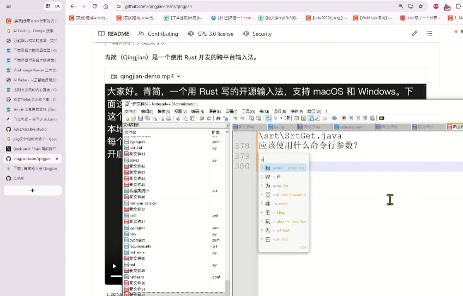Screen dimensions: 463x296
Task: Open 设置(T) menu in Notepad++
Action: tap(231, 111)
